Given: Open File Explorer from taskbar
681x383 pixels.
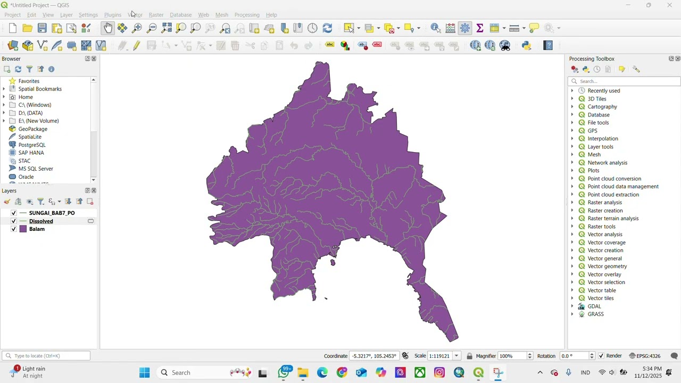Looking at the screenshot, I should coord(303,373).
